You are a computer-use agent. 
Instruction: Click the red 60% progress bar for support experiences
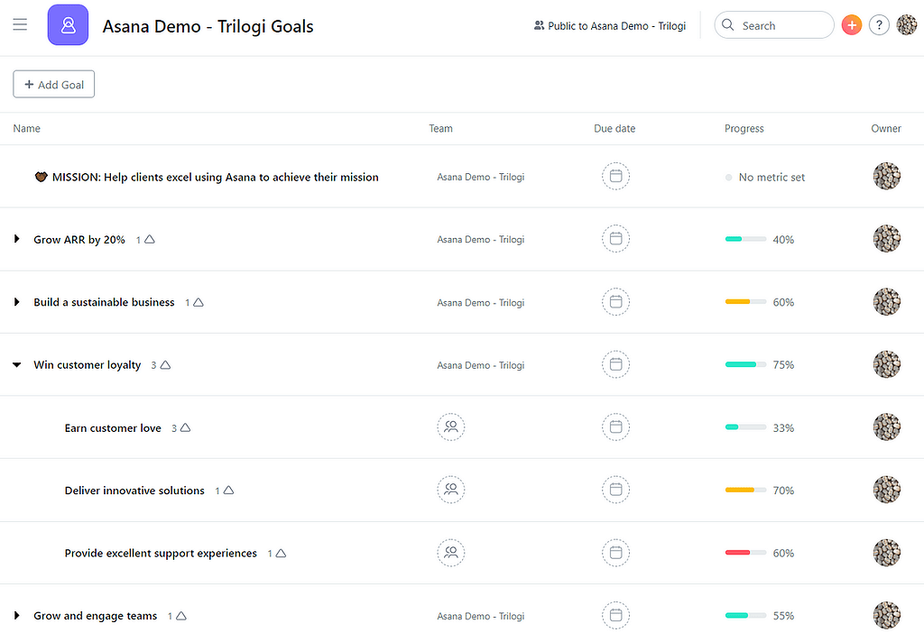pos(745,553)
